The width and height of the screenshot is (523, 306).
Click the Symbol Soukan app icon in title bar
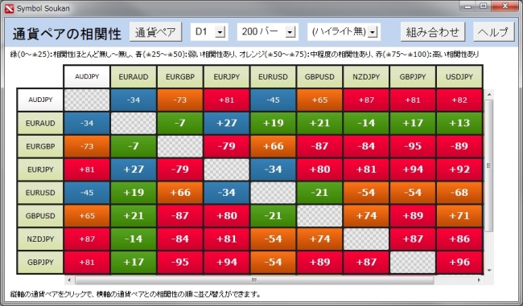click(9, 8)
